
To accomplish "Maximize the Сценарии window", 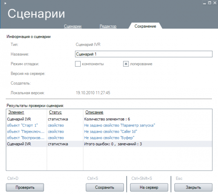I will click(209, 3).
